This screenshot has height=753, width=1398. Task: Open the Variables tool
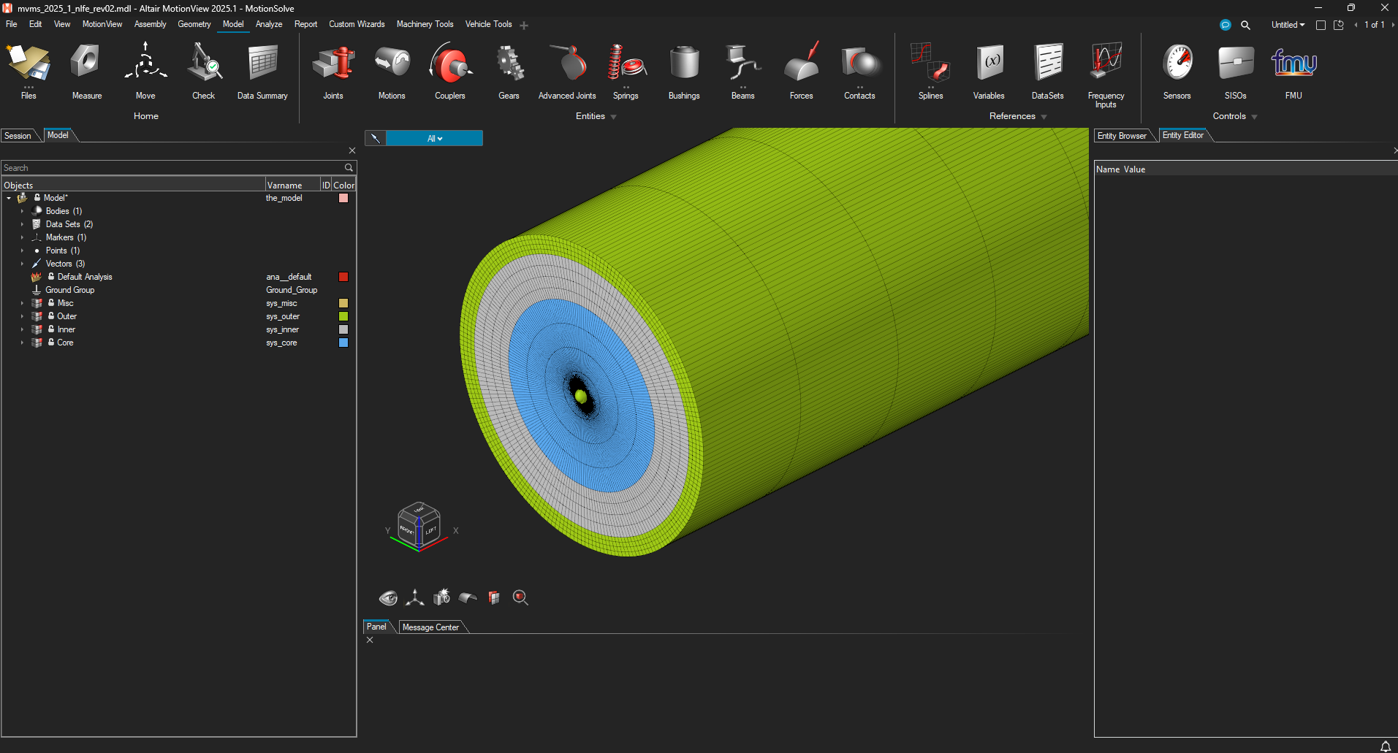coord(989,71)
